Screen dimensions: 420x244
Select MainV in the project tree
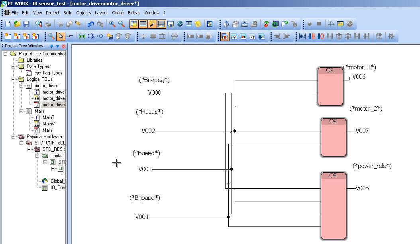(x=48, y=124)
